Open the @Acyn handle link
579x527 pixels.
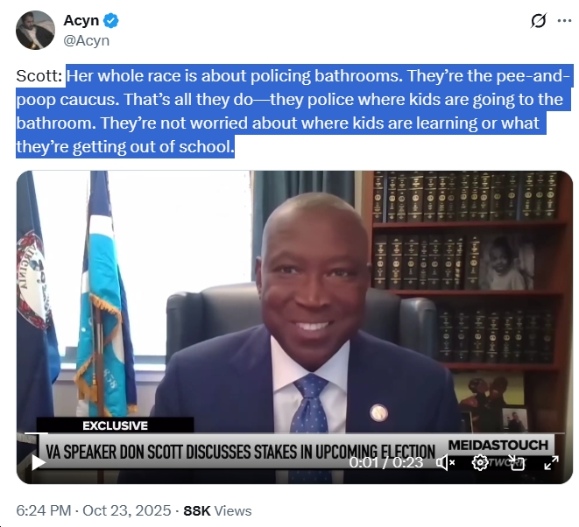click(x=87, y=40)
